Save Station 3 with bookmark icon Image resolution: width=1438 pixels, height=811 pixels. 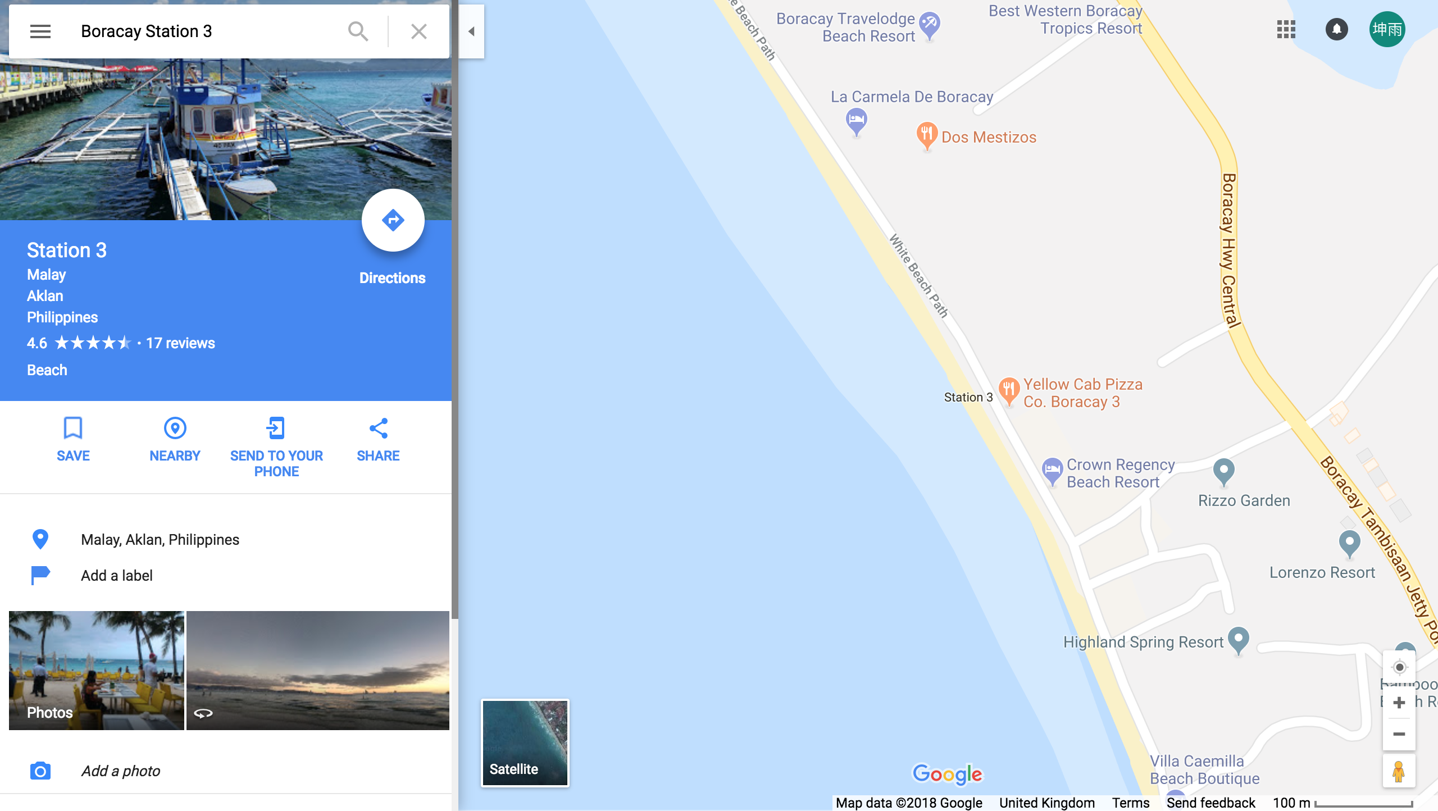pos(73,439)
